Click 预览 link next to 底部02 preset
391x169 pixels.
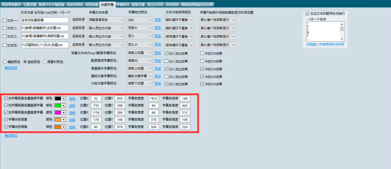(157, 61)
